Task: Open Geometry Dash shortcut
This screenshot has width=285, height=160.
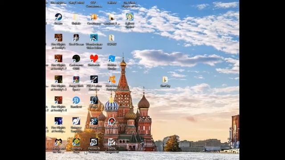Action: point(76,142)
